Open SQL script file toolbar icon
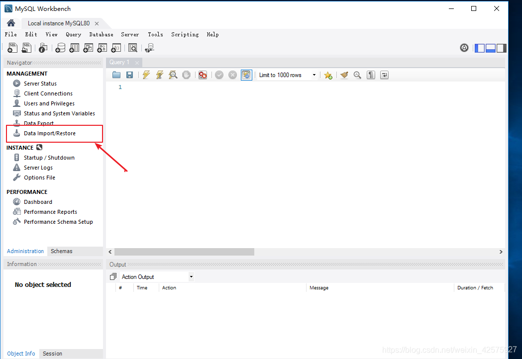This screenshot has width=522, height=359. pyautogui.click(x=26, y=48)
